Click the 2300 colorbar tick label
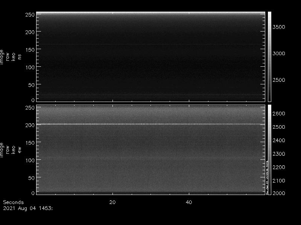This screenshot has height=225, width=301. point(278,153)
